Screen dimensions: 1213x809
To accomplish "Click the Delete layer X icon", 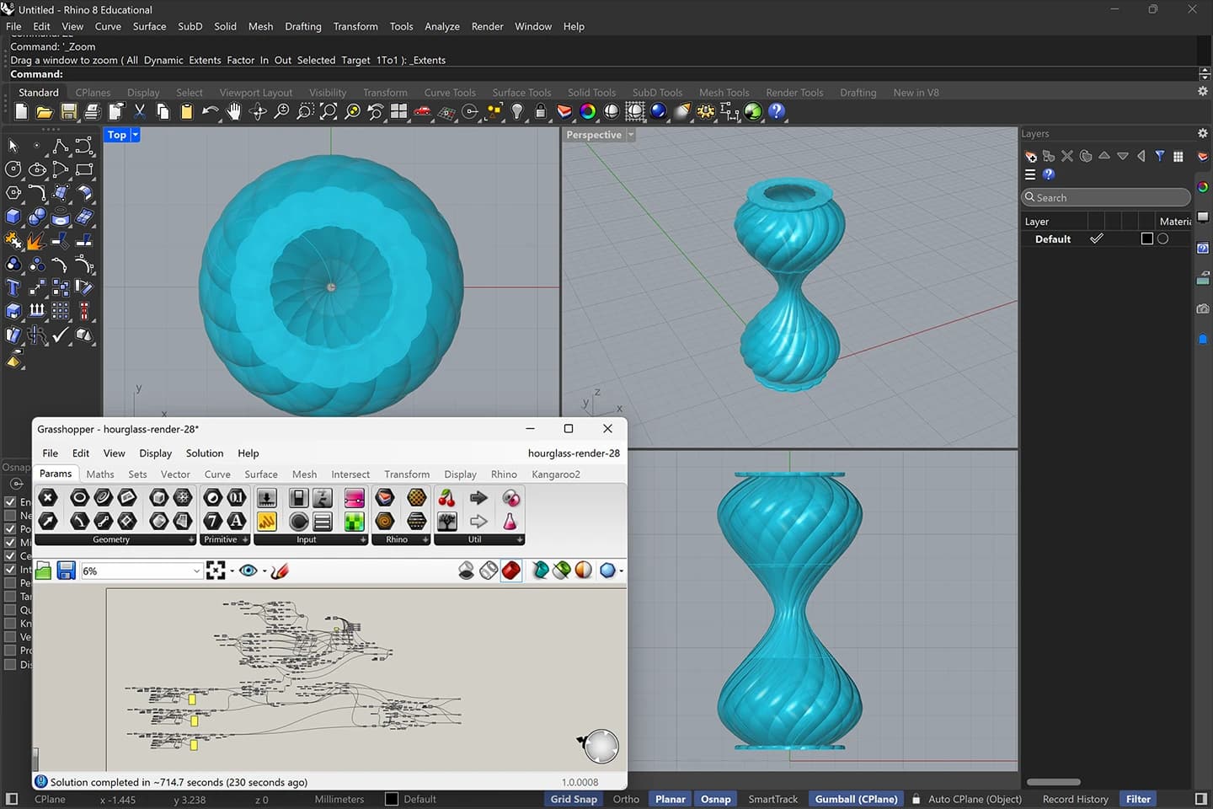I will click(1067, 156).
